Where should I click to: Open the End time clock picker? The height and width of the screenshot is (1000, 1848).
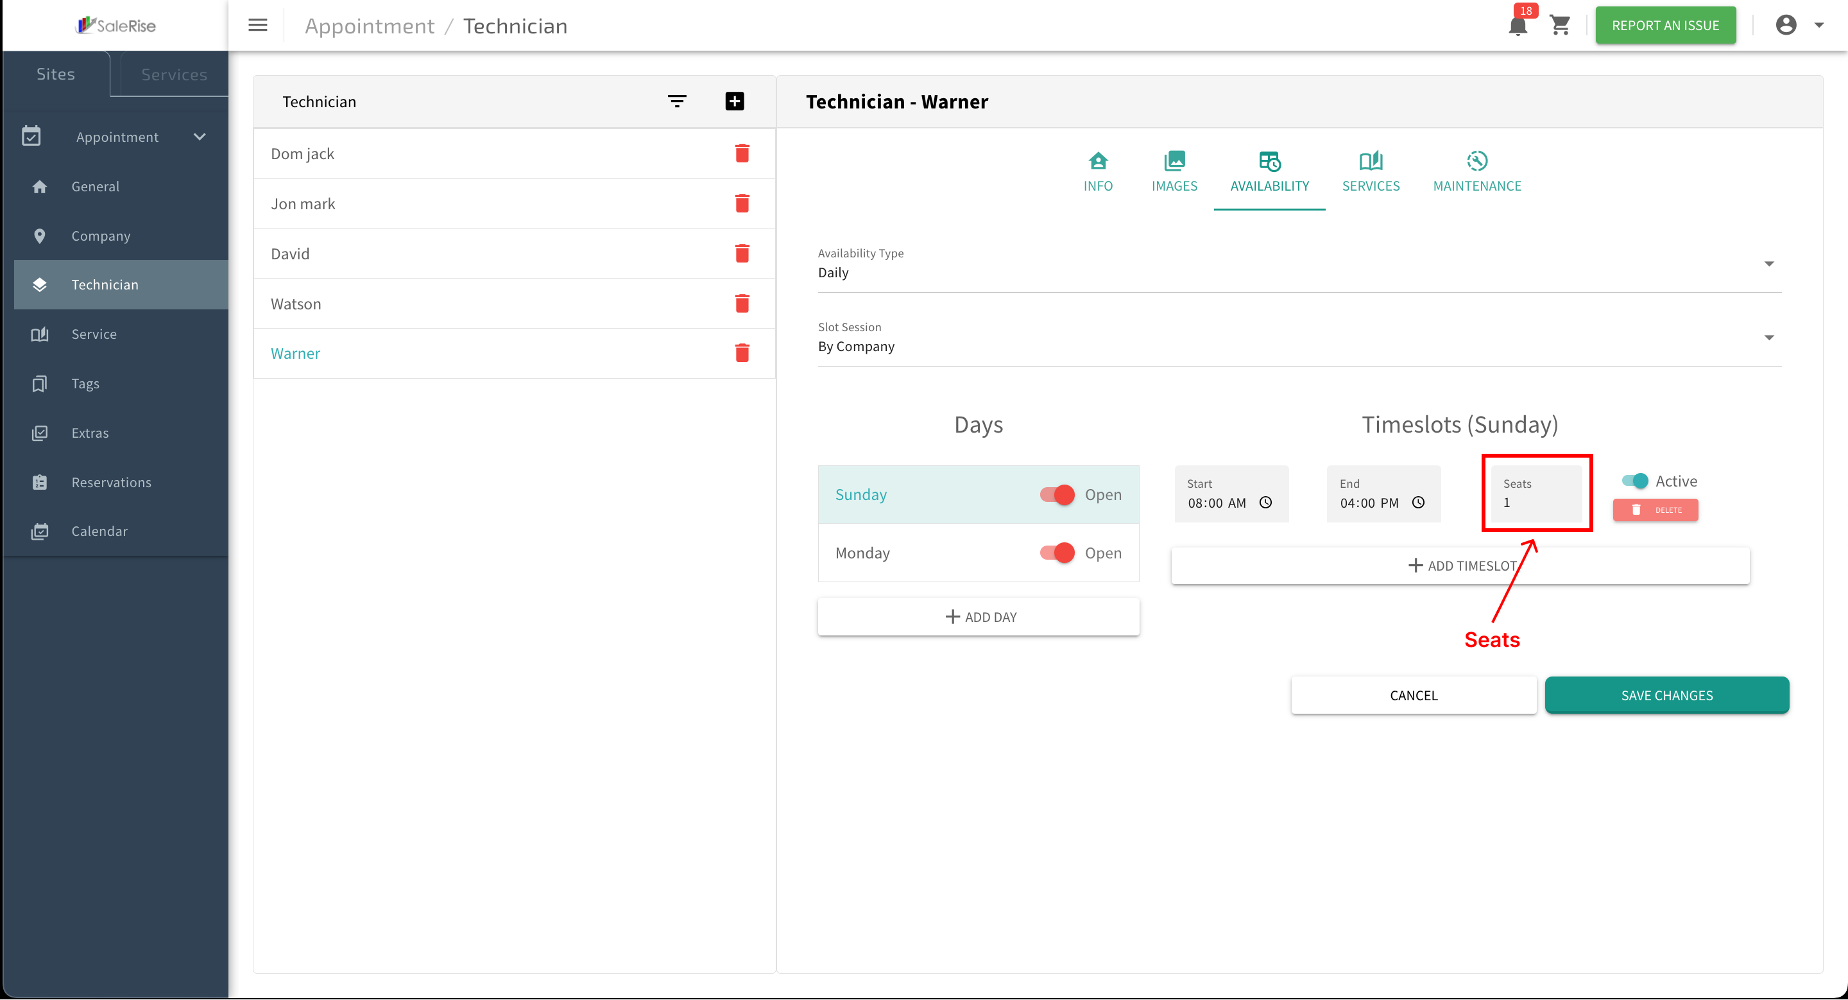point(1418,502)
